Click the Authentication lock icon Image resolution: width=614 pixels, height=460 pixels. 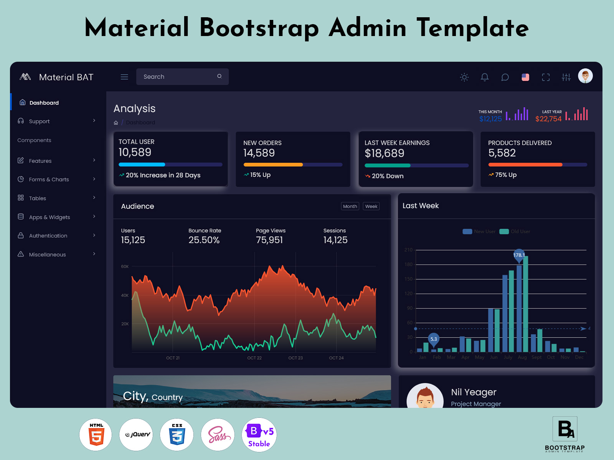(21, 235)
